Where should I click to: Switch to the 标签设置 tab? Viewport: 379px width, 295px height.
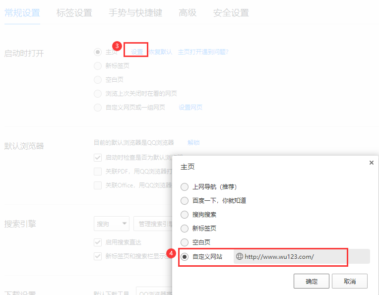(x=74, y=13)
